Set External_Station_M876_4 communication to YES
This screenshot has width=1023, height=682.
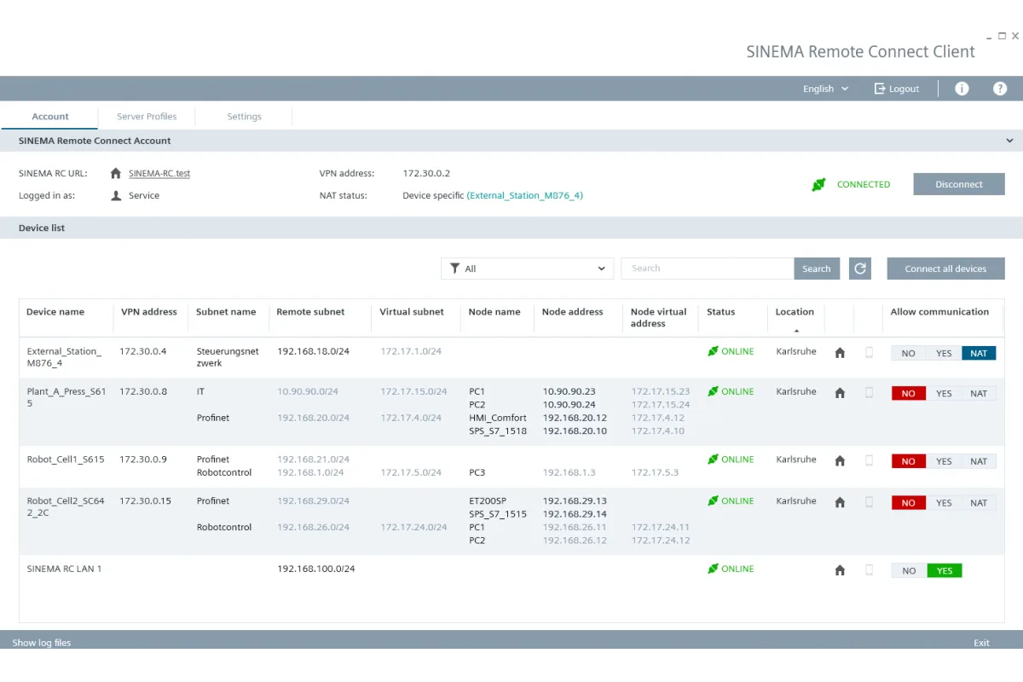(944, 353)
